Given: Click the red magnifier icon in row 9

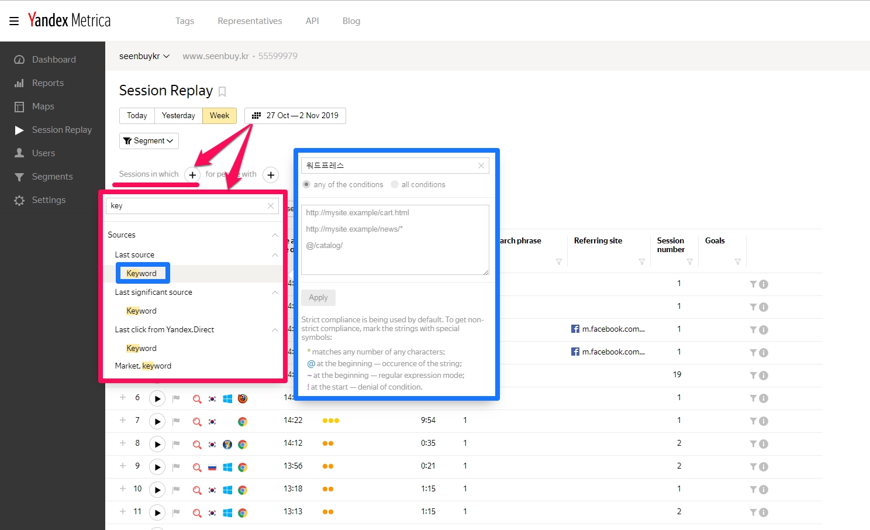Looking at the screenshot, I should [197, 467].
